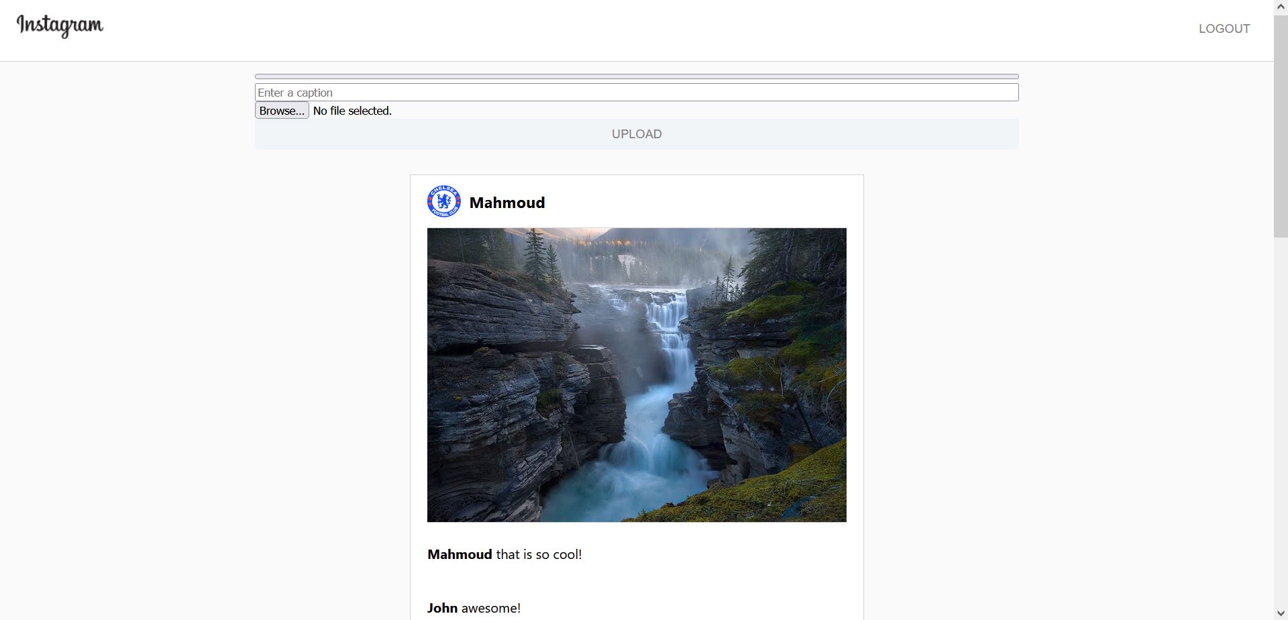Image resolution: width=1288 pixels, height=620 pixels.
Task: Click the Mahmoud username in the post header
Action: [507, 203]
